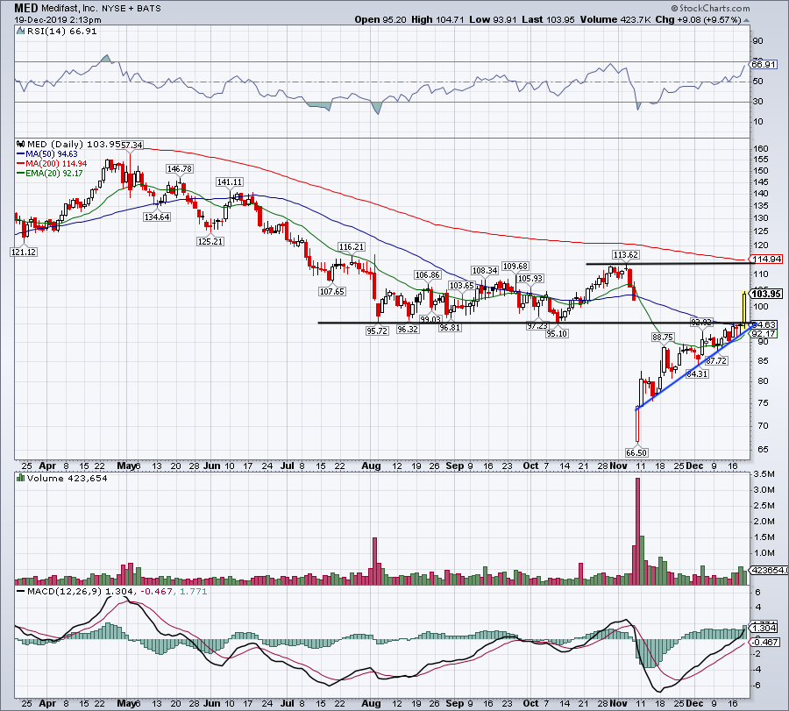Click the 121.12 low price label

(24, 252)
